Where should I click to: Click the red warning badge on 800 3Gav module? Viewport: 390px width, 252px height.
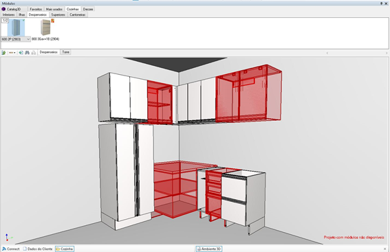[x=53, y=21]
